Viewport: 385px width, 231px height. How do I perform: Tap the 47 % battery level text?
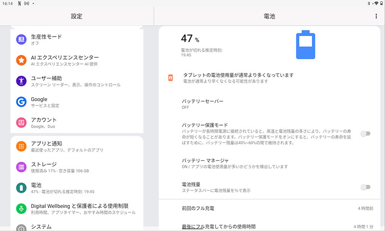pyautogui.click(x=190, y=38)
